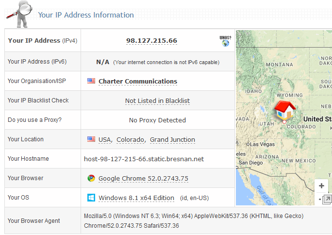Click the Your Browser Agent label
Viewport: 332px width, 235px height.
pyautogui.click(x=33, y=221)
